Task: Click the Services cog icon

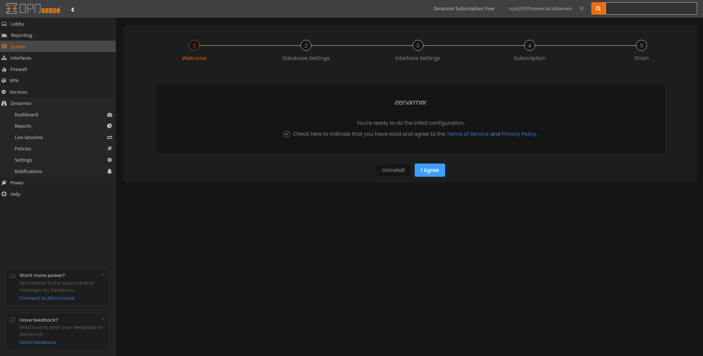Action: pos(4,92)
